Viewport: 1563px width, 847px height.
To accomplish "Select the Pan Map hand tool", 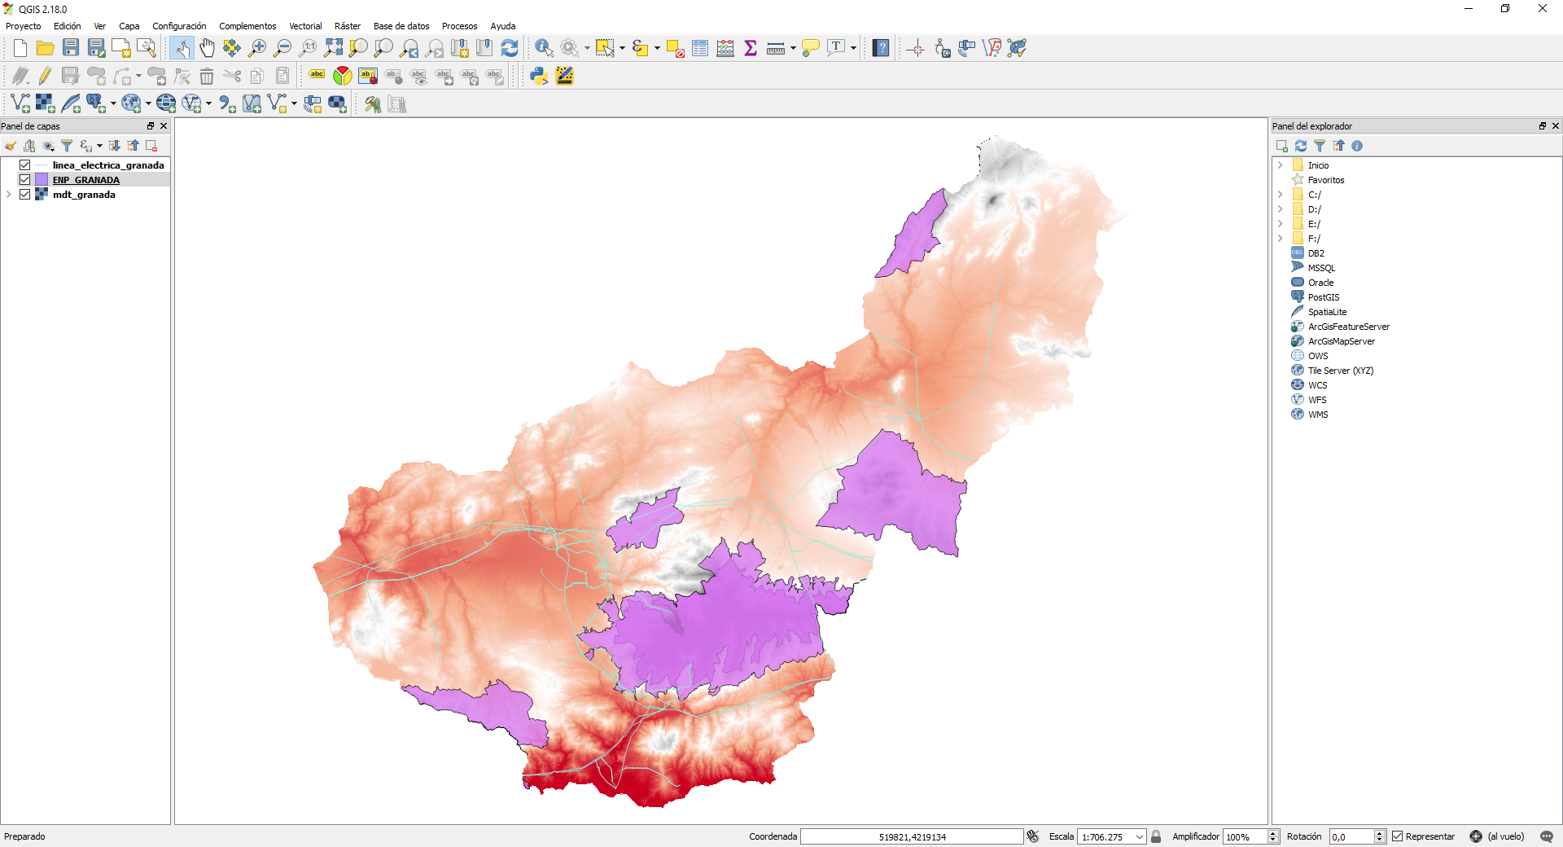I will pos(207,48).
